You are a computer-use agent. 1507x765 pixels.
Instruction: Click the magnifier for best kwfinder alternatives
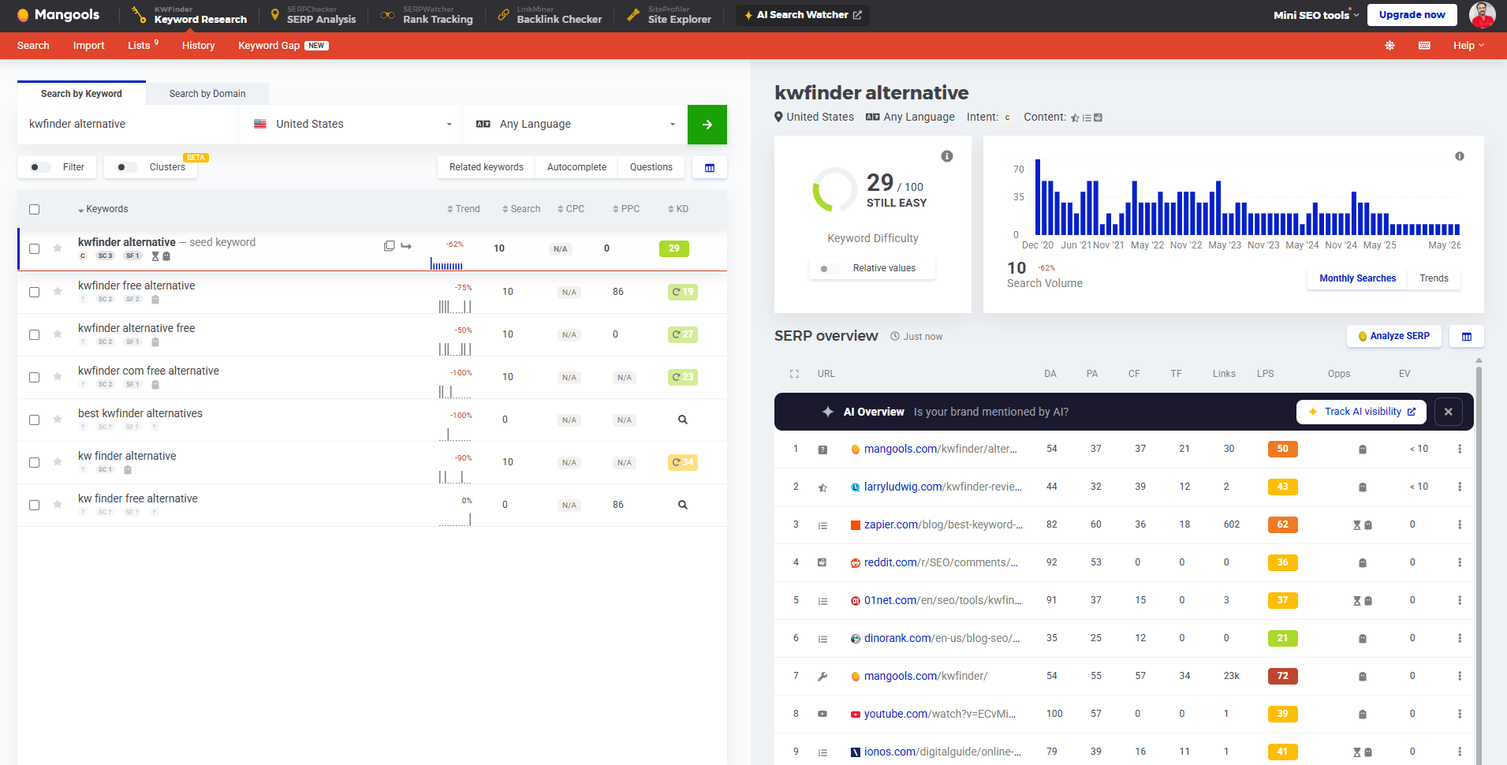pos(683,420)
